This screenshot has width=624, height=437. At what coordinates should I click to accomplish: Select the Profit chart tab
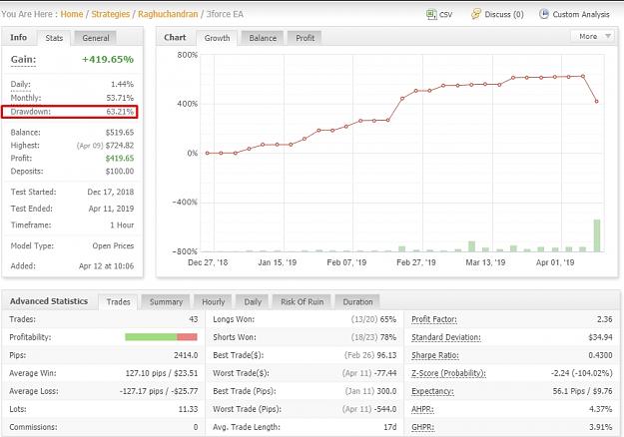pos(305,38)
